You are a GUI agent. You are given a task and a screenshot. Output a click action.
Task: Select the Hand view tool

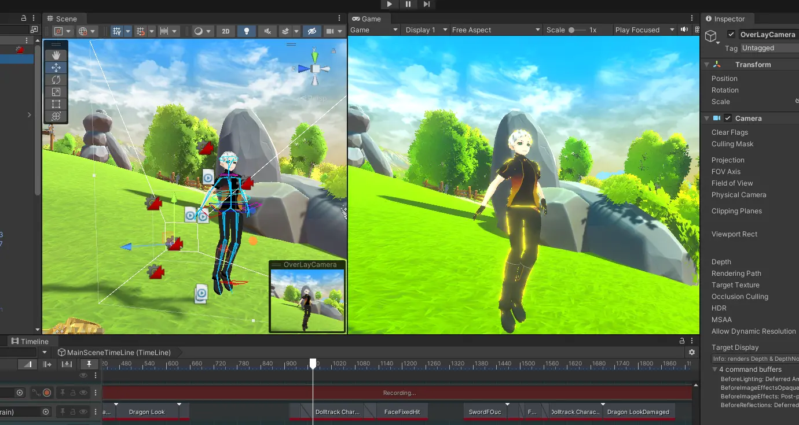coord(56,55)
